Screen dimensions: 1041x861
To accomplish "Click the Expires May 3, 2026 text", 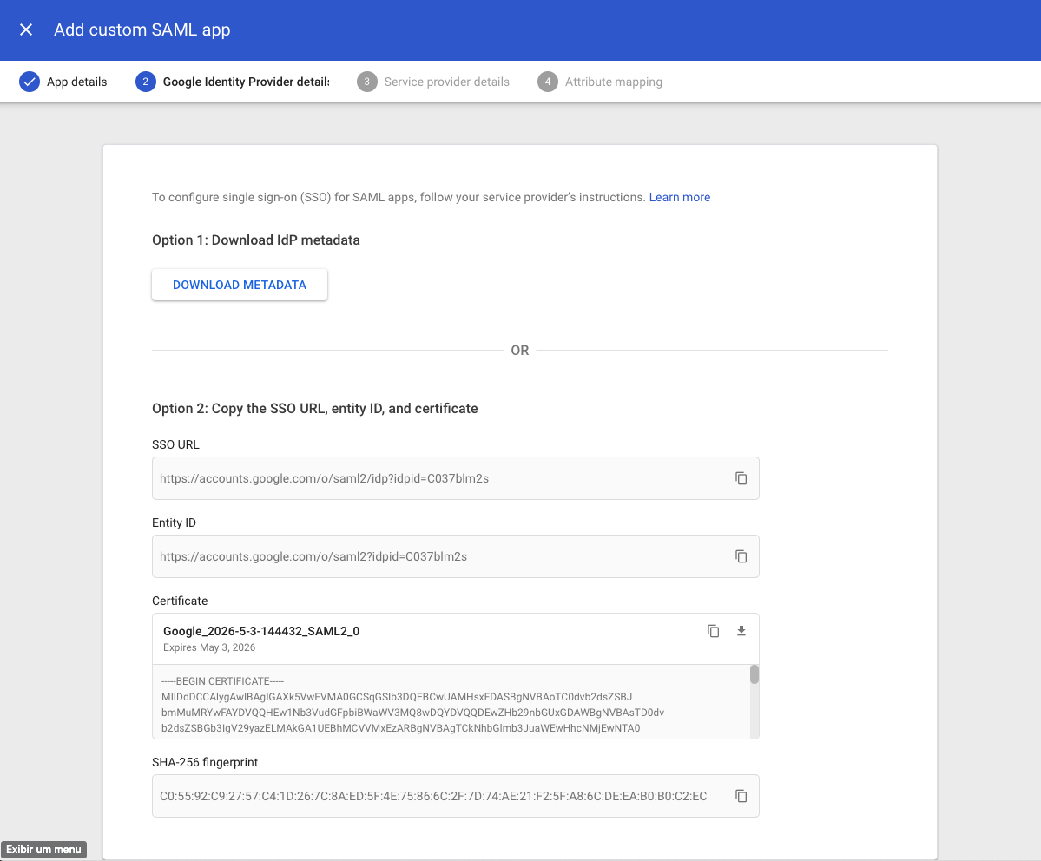I will click(209, 647).
